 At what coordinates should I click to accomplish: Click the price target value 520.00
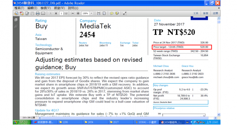point(204,47)
